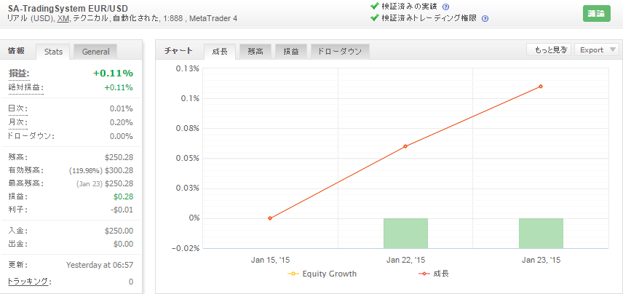Toggle Equity Growth legend series
This screenshot has height=294, width=623.
(x=322, y=274)
